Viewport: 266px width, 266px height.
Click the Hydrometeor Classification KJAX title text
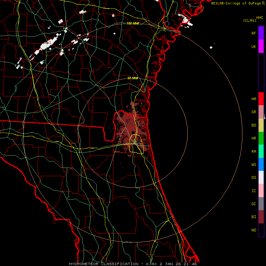click(133, 264)
